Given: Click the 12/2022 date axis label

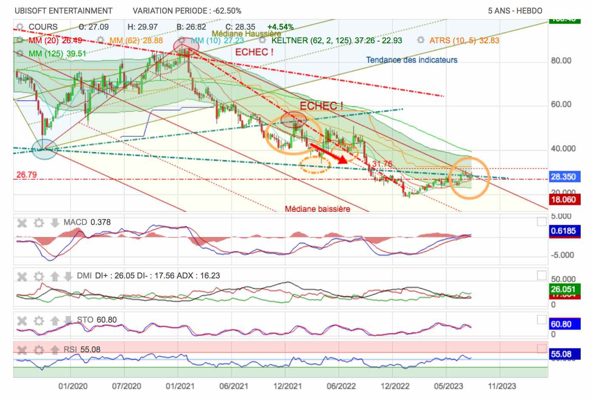Looking at the screenshot, I should tap(395, 386).
